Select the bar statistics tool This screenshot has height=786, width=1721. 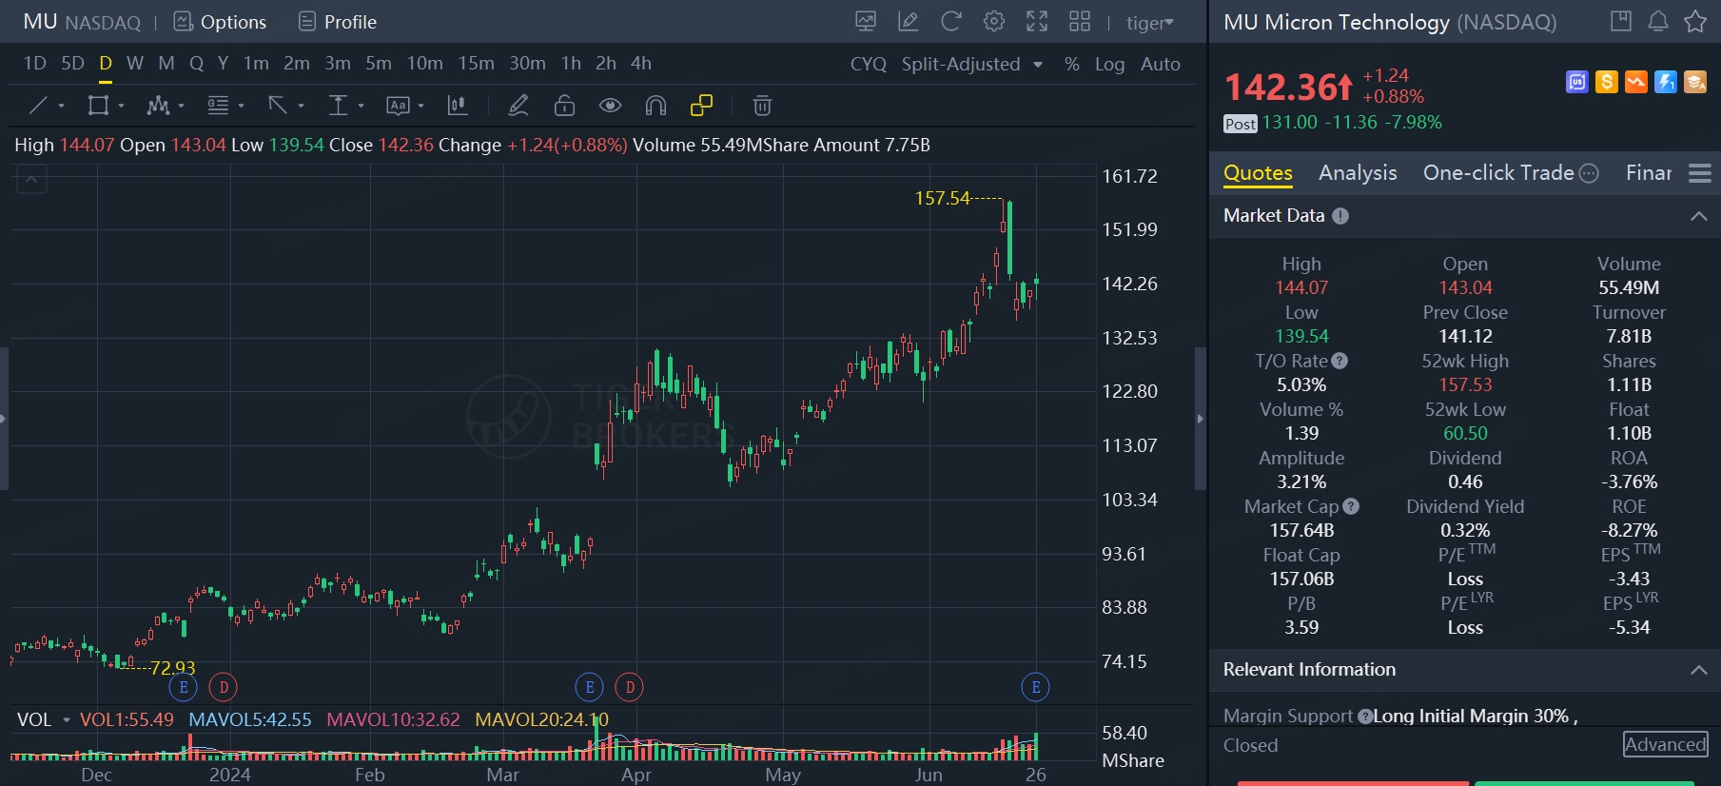(458, 106)
